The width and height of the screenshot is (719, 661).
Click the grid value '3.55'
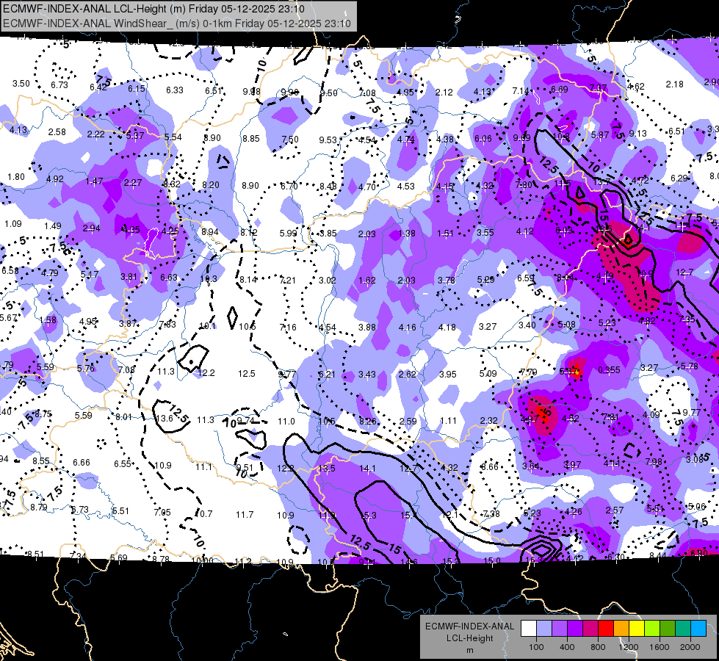[485, 233]
